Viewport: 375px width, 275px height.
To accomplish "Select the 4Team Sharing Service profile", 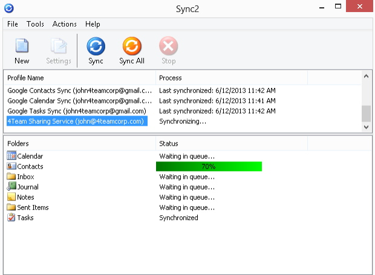I will (77, 121).
